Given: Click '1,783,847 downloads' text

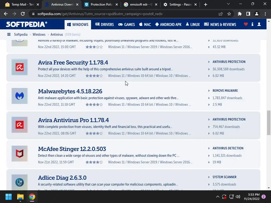Looking at the screenshot, I should [227, 98].
